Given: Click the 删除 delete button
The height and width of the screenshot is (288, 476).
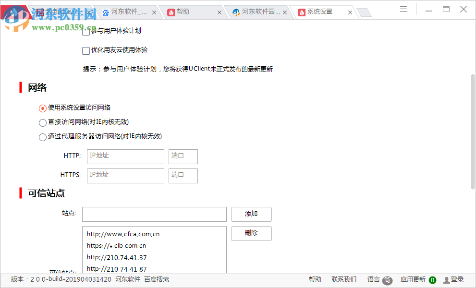Looking at the screenshot, I should (251, 233).
